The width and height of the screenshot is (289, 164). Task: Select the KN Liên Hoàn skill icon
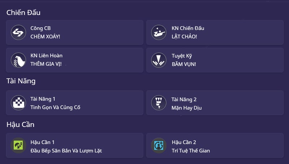pyautogui.click(x=18, y=60)
